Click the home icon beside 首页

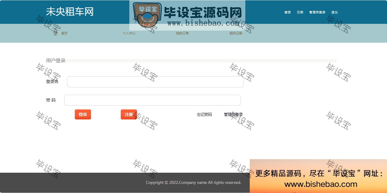[x=55, y=33]
